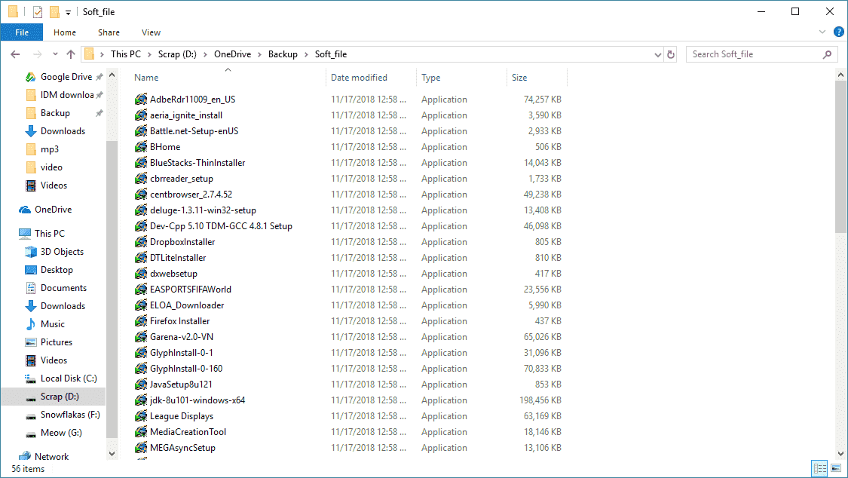Select Network in navigation pane

pos(51,456)
